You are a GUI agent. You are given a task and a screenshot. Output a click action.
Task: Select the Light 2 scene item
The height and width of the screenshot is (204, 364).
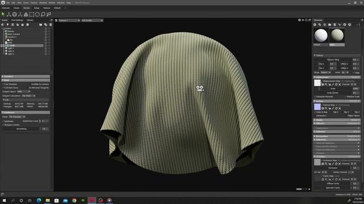coord(11,51)
